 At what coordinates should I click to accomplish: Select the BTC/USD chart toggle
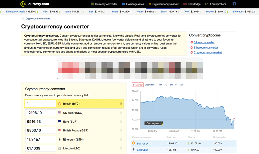pyautogui.click(x=138, y=85)
